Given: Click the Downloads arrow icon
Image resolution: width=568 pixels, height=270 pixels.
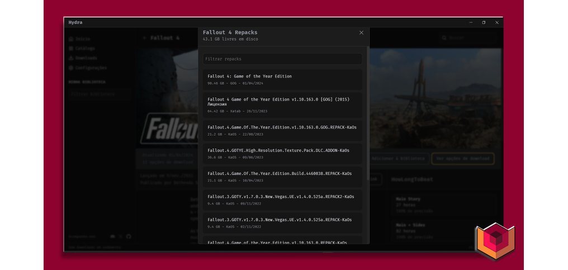Looking at the screenshot, I should [71, 58].
